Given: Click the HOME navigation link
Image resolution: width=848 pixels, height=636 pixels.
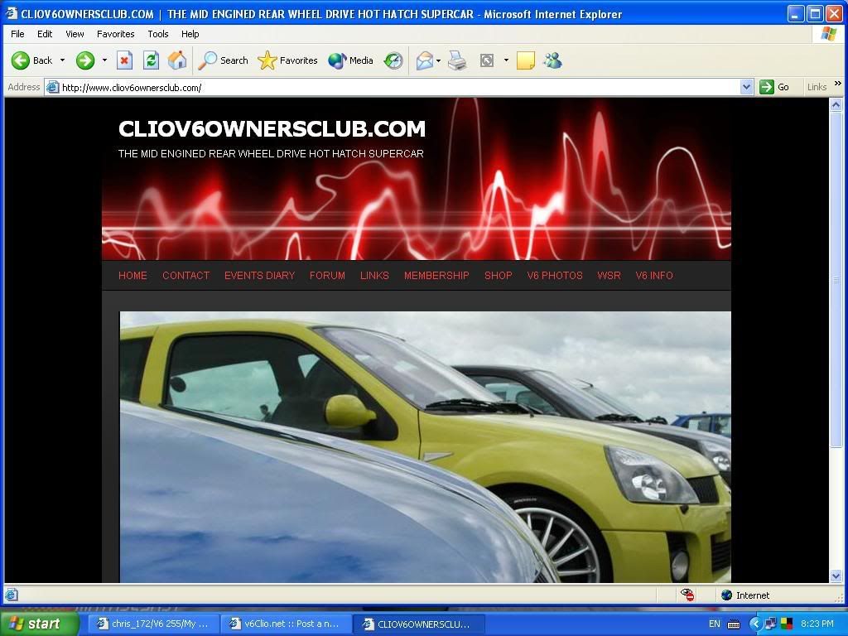Looking at the screenshot, I should click(x=132, y=275).
